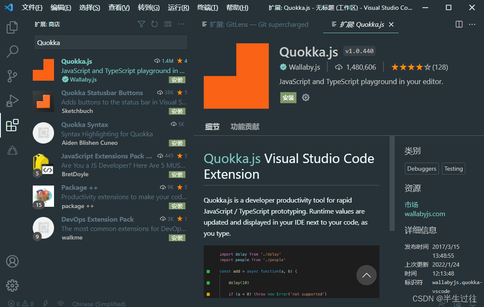Select DevOps Extension Pack entry

[x=110, y=228]
